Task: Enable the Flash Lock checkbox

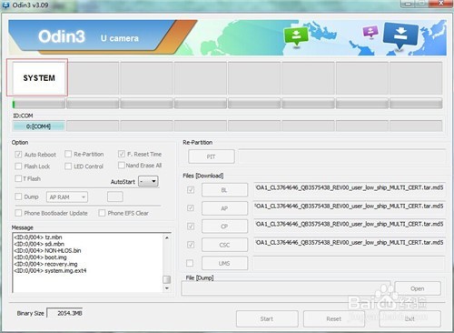Action: coord(18,166)
